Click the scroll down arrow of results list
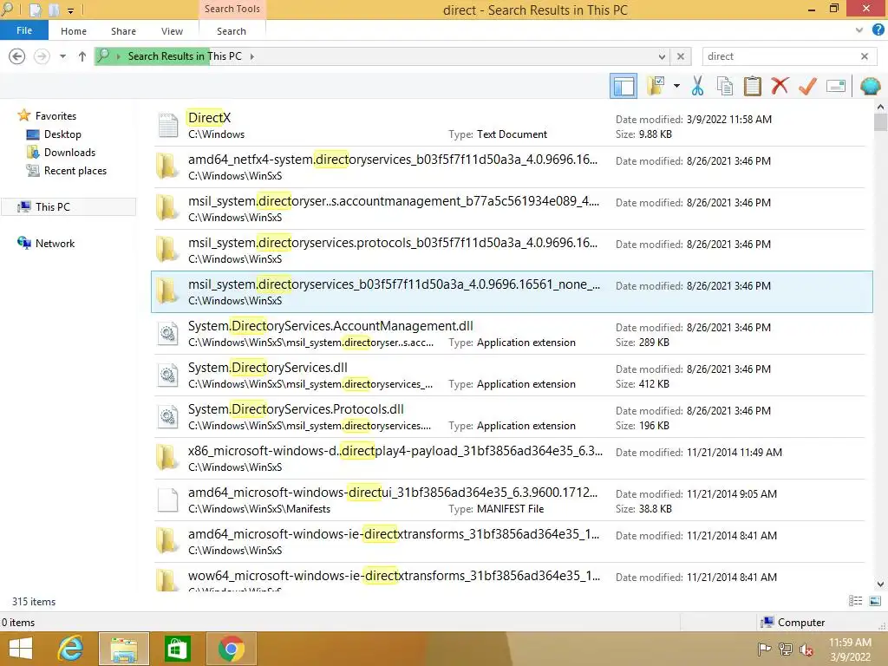The width and height of the screenshot is (888, 666). 880,584
